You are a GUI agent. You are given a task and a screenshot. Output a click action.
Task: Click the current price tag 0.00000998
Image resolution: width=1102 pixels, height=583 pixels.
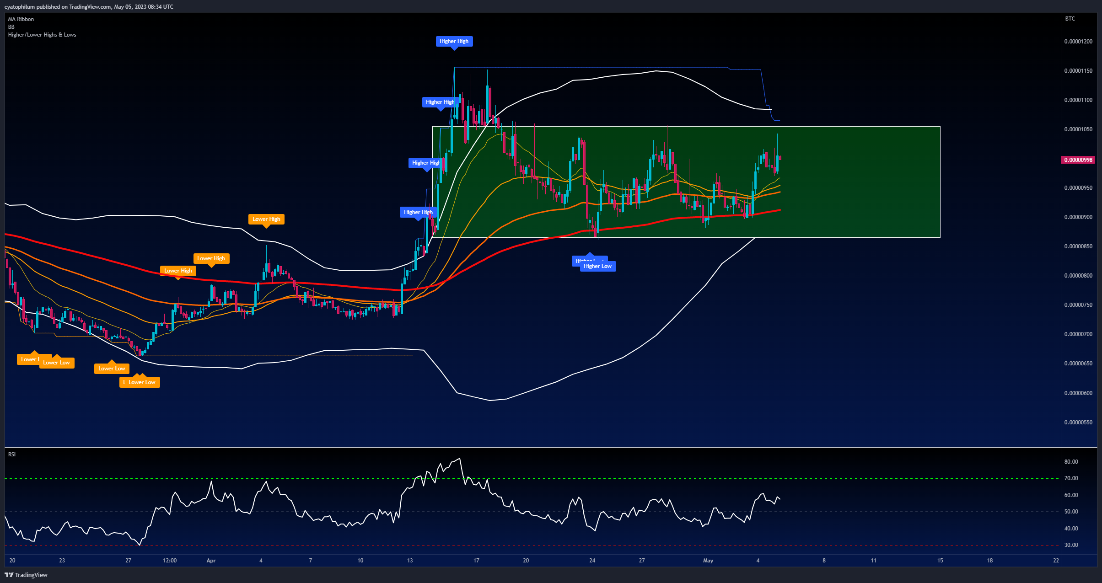pos(1078,160)
